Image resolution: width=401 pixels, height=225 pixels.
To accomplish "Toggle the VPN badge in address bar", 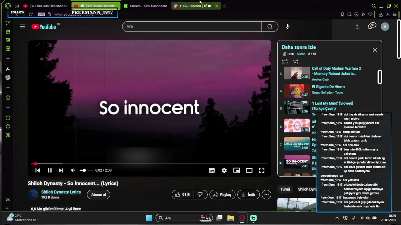I will click(41, 14).
